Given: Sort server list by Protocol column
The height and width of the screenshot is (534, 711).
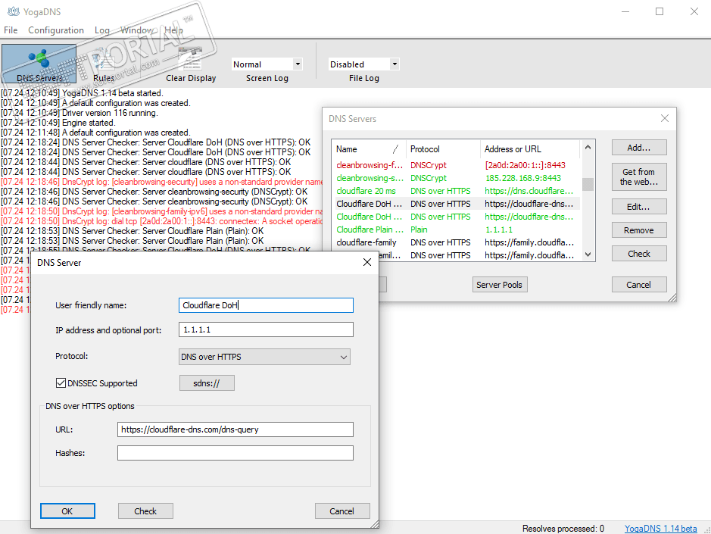Looking at the screenshot, I should [x=443, y=148].
